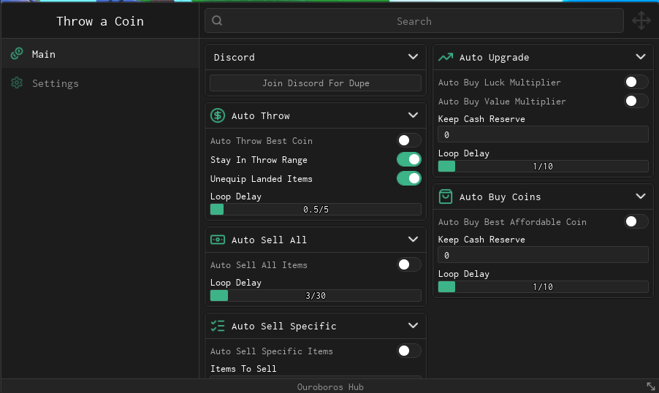Enable Auto Buy Value Multiplier toggle
The height and width of the screenshot is (393, 659).
tap(636, 101)
